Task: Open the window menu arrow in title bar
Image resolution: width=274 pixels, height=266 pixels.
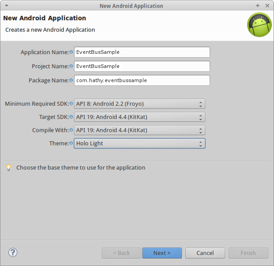Action: pyautogui.click(x=7, y=6)
